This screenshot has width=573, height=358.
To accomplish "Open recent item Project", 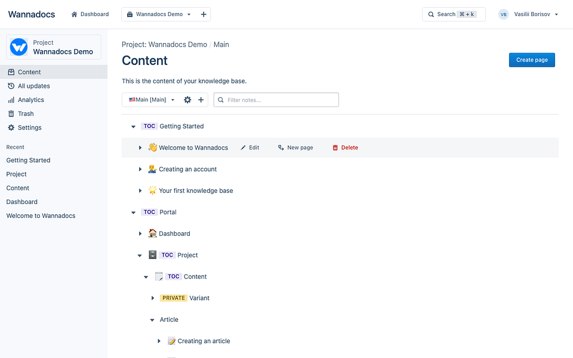I will 17,174.
